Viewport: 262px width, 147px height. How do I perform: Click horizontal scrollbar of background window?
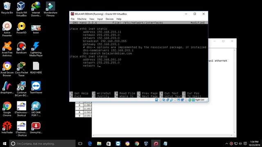coord(163,135)
